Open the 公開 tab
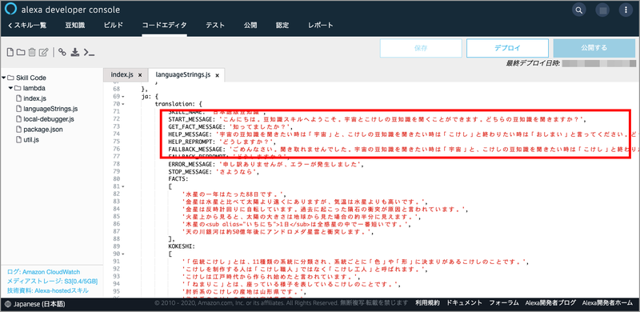 point(250,26)
